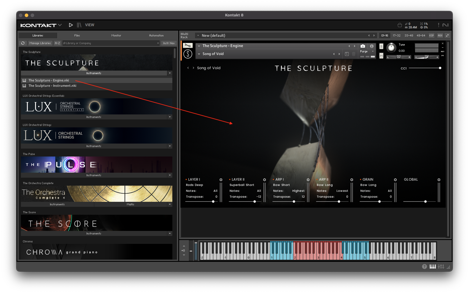Click the Instr Nav button

point(169,43)
